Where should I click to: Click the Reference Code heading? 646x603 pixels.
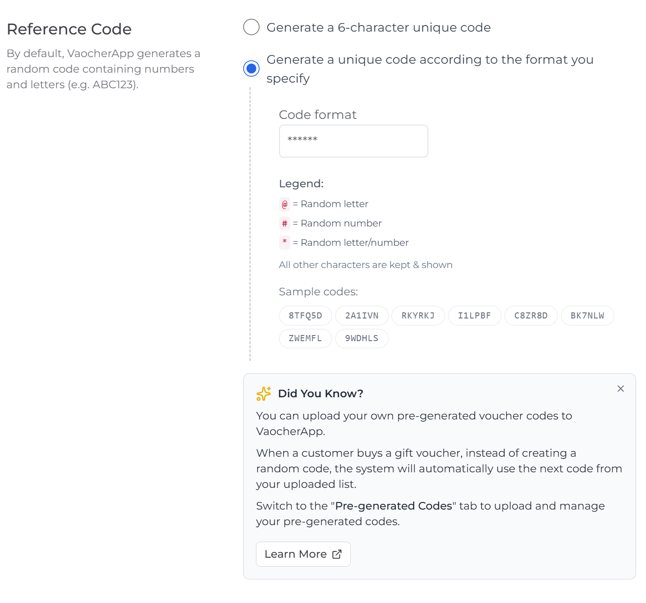coord(69,29)
